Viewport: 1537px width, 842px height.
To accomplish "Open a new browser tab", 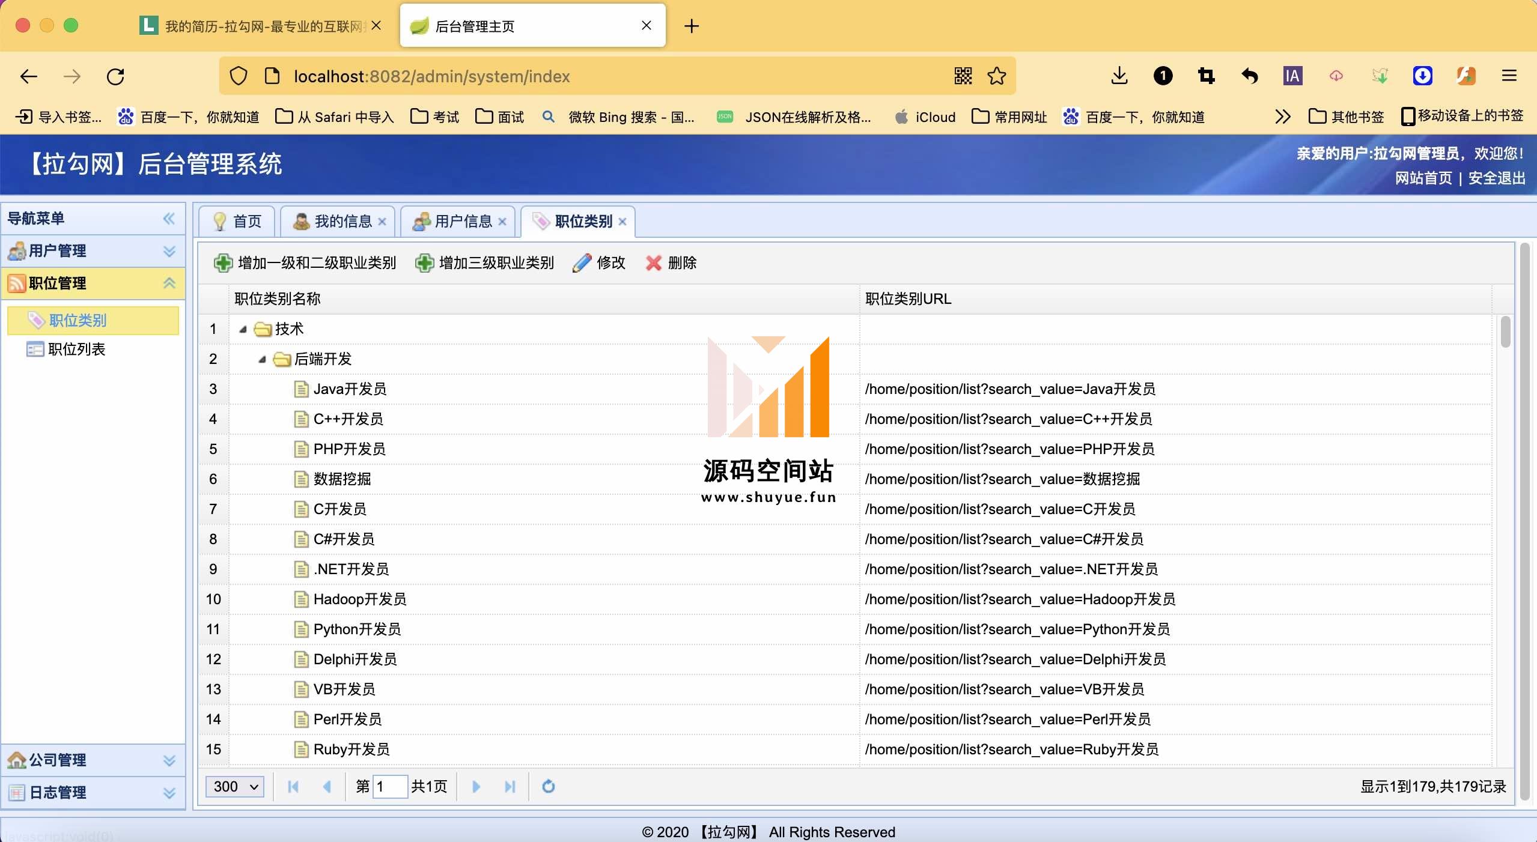I will (692, 26).
